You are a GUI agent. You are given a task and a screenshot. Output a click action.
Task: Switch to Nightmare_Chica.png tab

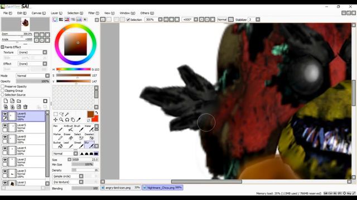pyautogui.click(x=162, y=188)
